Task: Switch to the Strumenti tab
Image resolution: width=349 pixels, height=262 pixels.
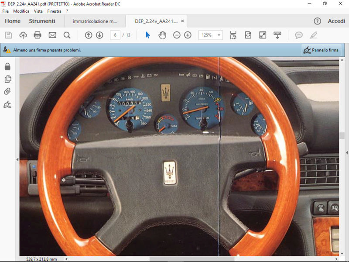Action: [x=42, y=21]
